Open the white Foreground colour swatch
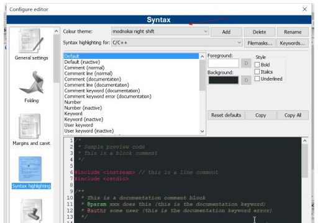Image resolution: width=323 pixels, height=223 pixels. pos(224,63)
